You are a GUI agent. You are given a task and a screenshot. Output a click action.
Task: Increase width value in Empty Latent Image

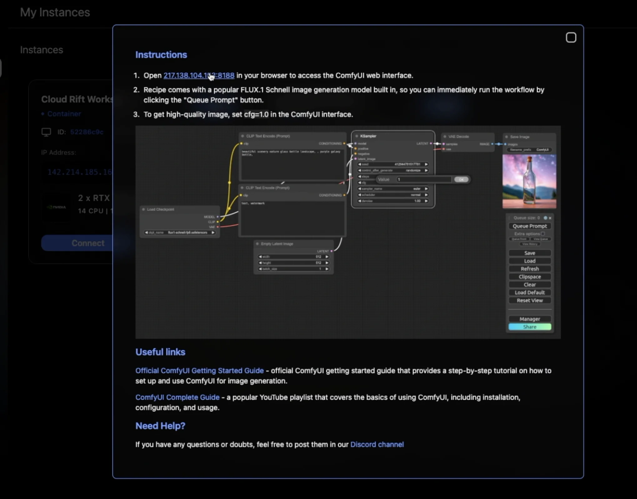327,257
